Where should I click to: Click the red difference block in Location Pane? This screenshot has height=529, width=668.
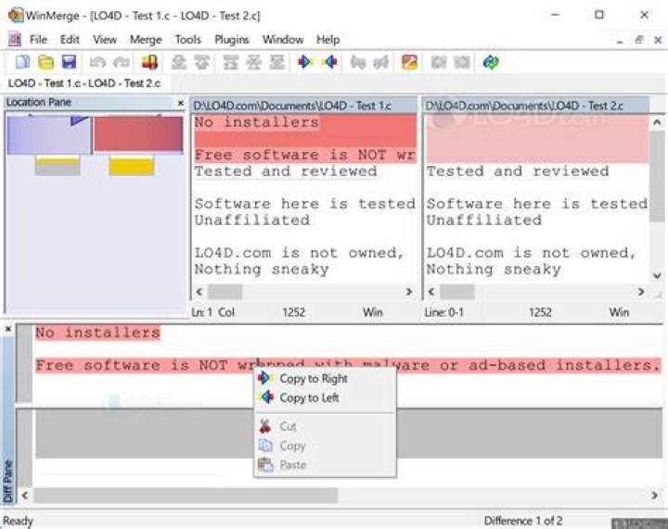tap(138, 134)
